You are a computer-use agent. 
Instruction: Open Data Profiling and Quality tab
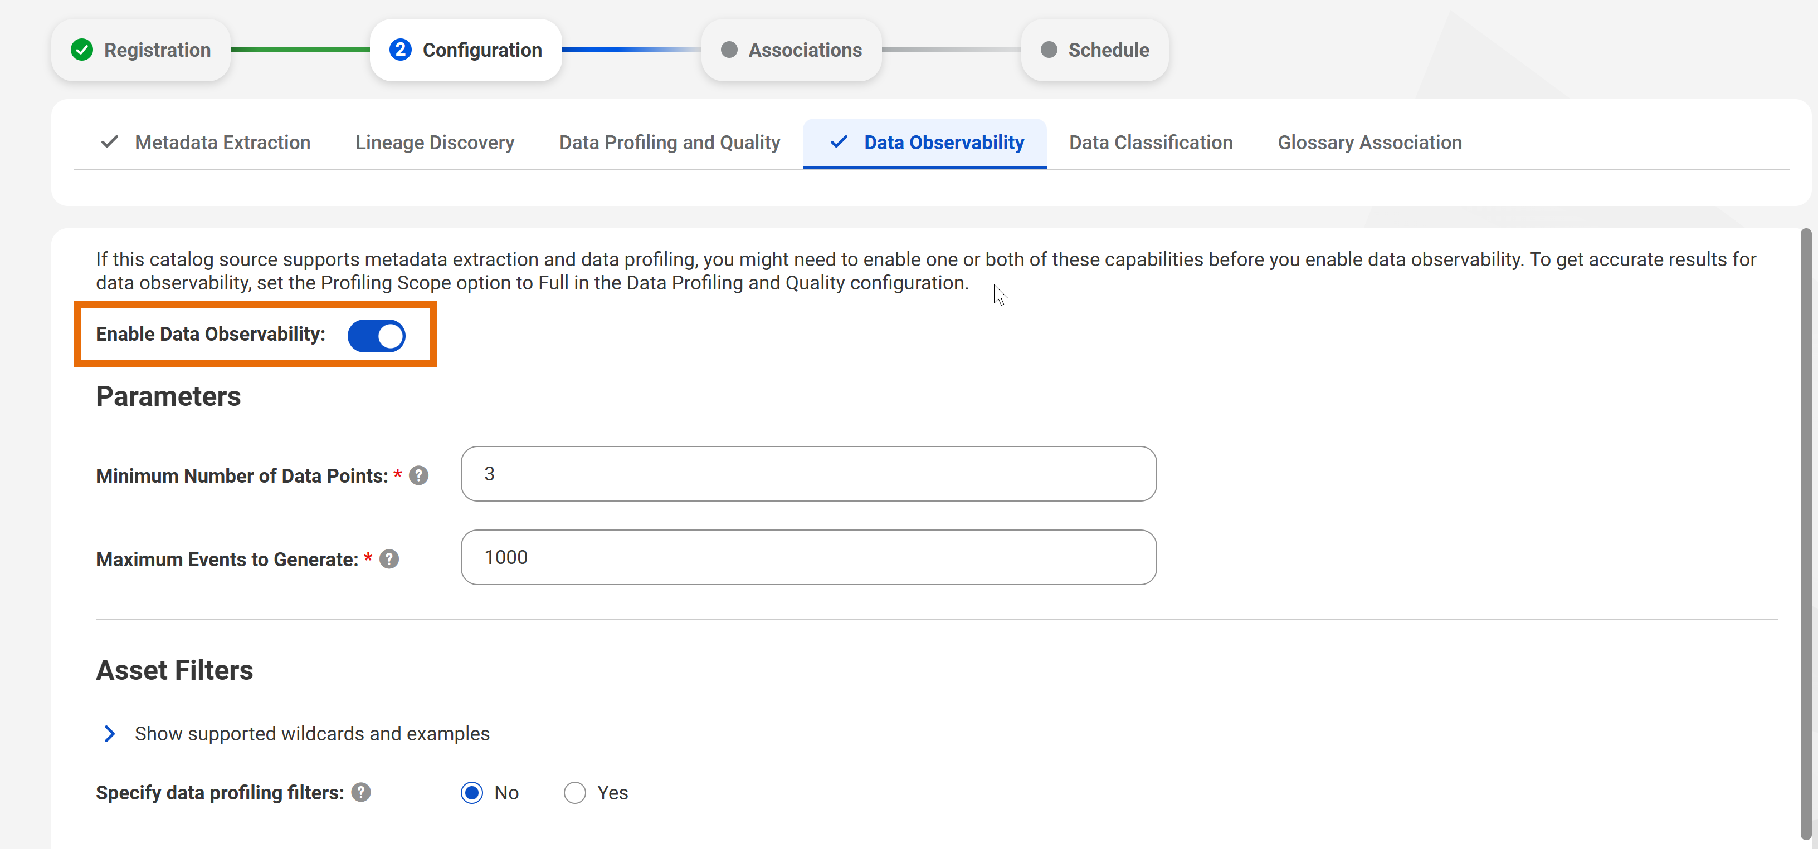click(670, 143)
